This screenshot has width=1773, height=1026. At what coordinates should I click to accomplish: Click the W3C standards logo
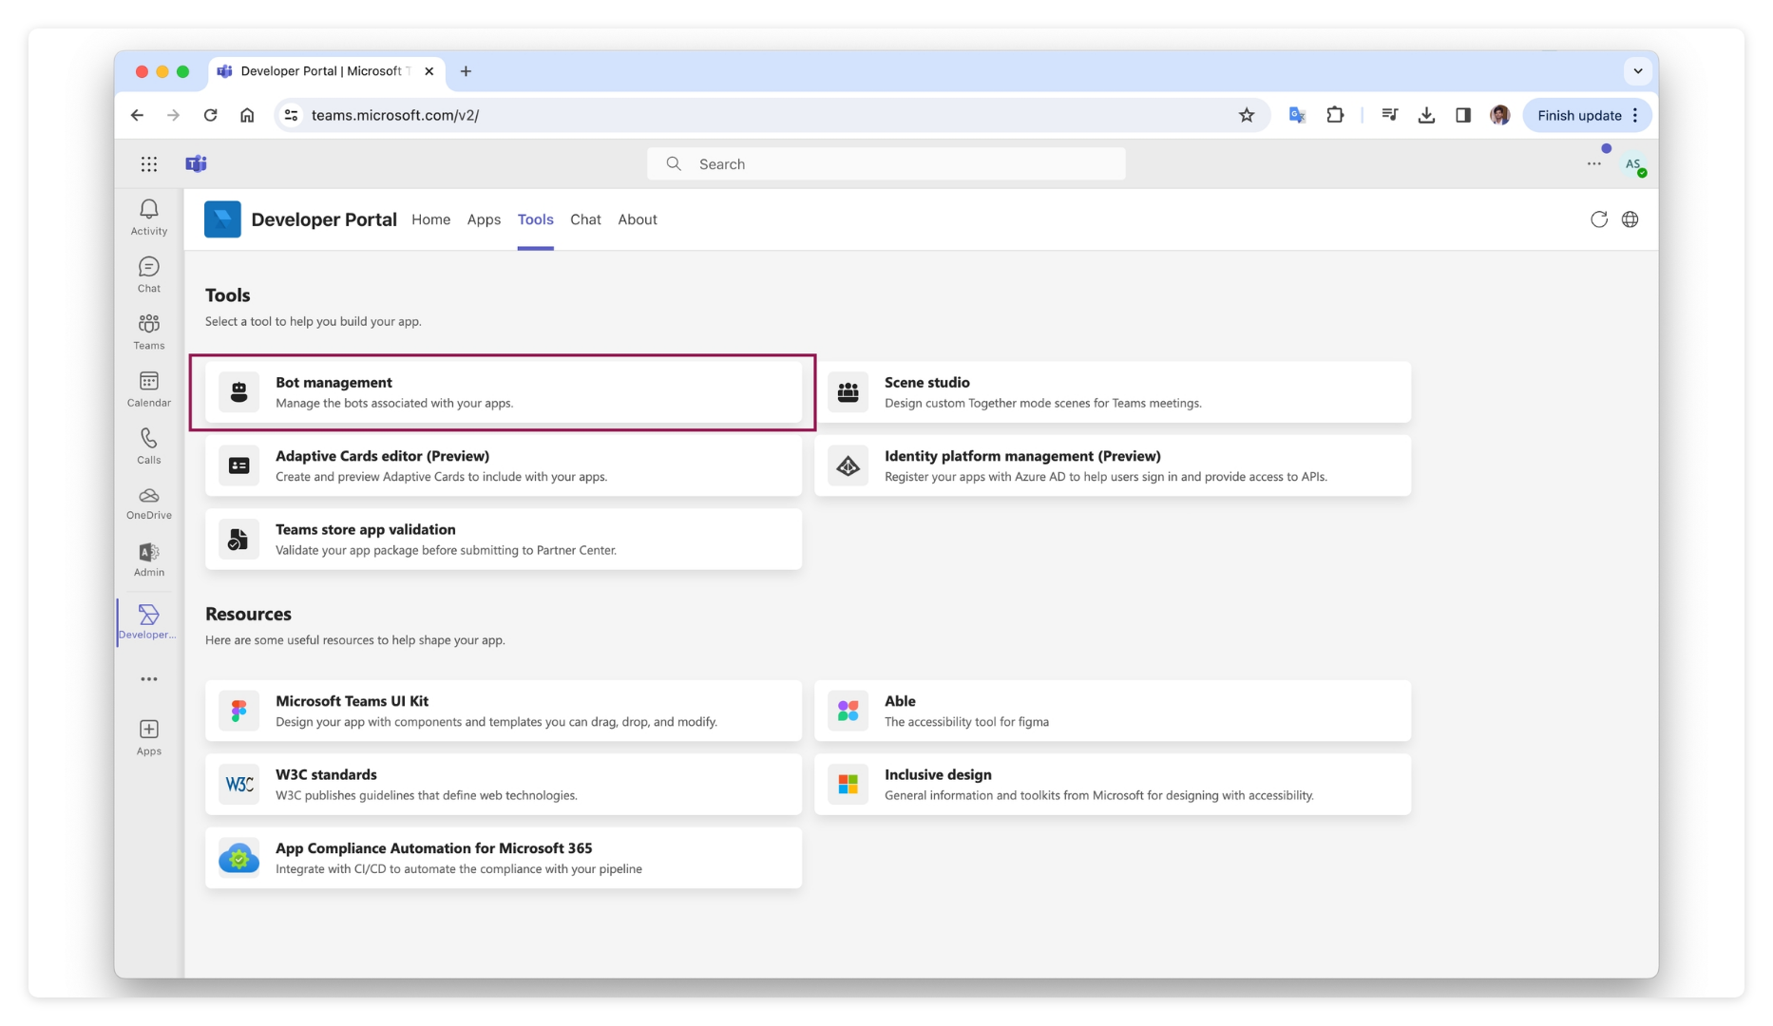click(x=238, y=784)
